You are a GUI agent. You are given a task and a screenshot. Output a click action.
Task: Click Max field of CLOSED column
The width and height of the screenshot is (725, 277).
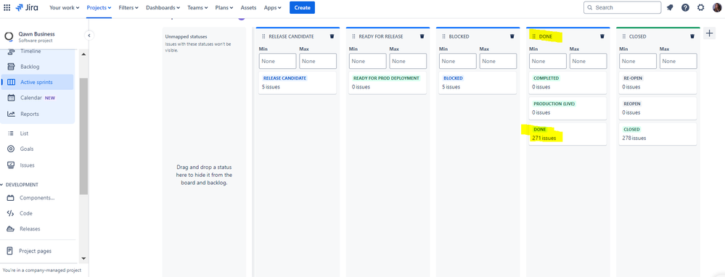(x=679, y=61)
